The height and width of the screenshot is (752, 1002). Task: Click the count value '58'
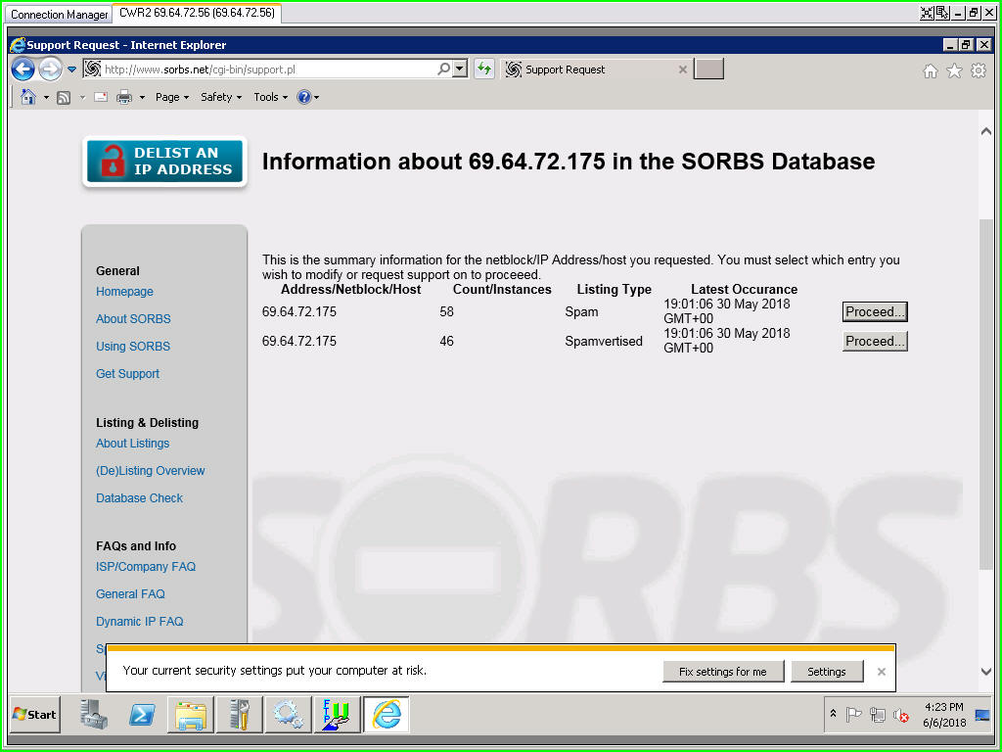click(446, 312)
